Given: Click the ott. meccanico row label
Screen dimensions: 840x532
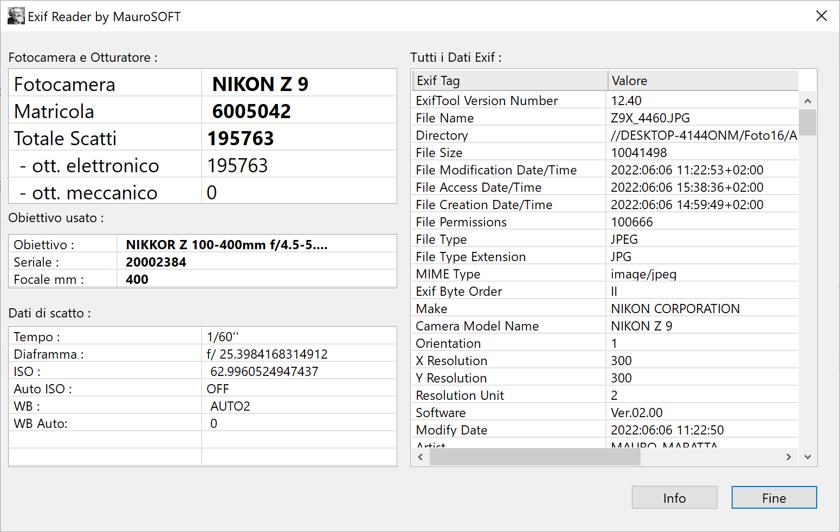Looking at the screenshot, I should click(x=88, y=192).
